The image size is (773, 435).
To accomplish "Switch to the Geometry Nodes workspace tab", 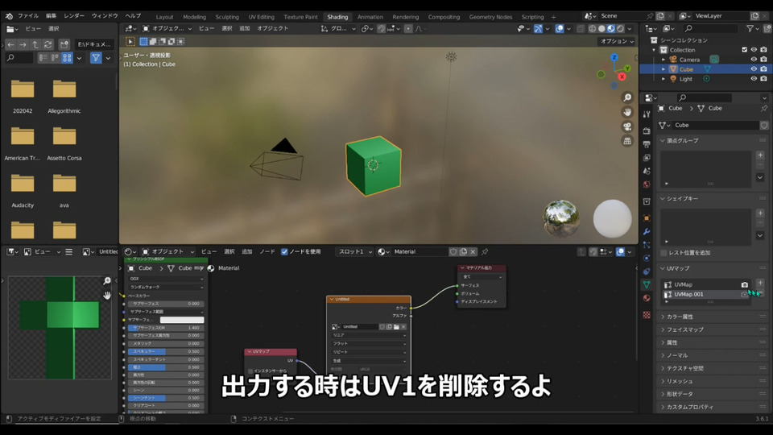I will pyautogui.click(x=490, y=17).
